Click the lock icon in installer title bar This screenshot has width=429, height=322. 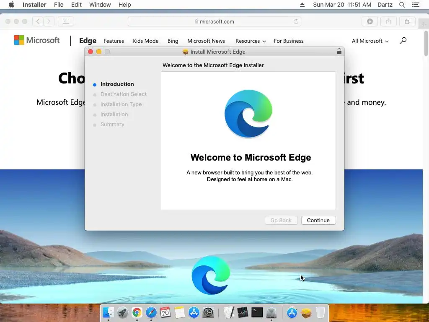[x=339, y=51]
